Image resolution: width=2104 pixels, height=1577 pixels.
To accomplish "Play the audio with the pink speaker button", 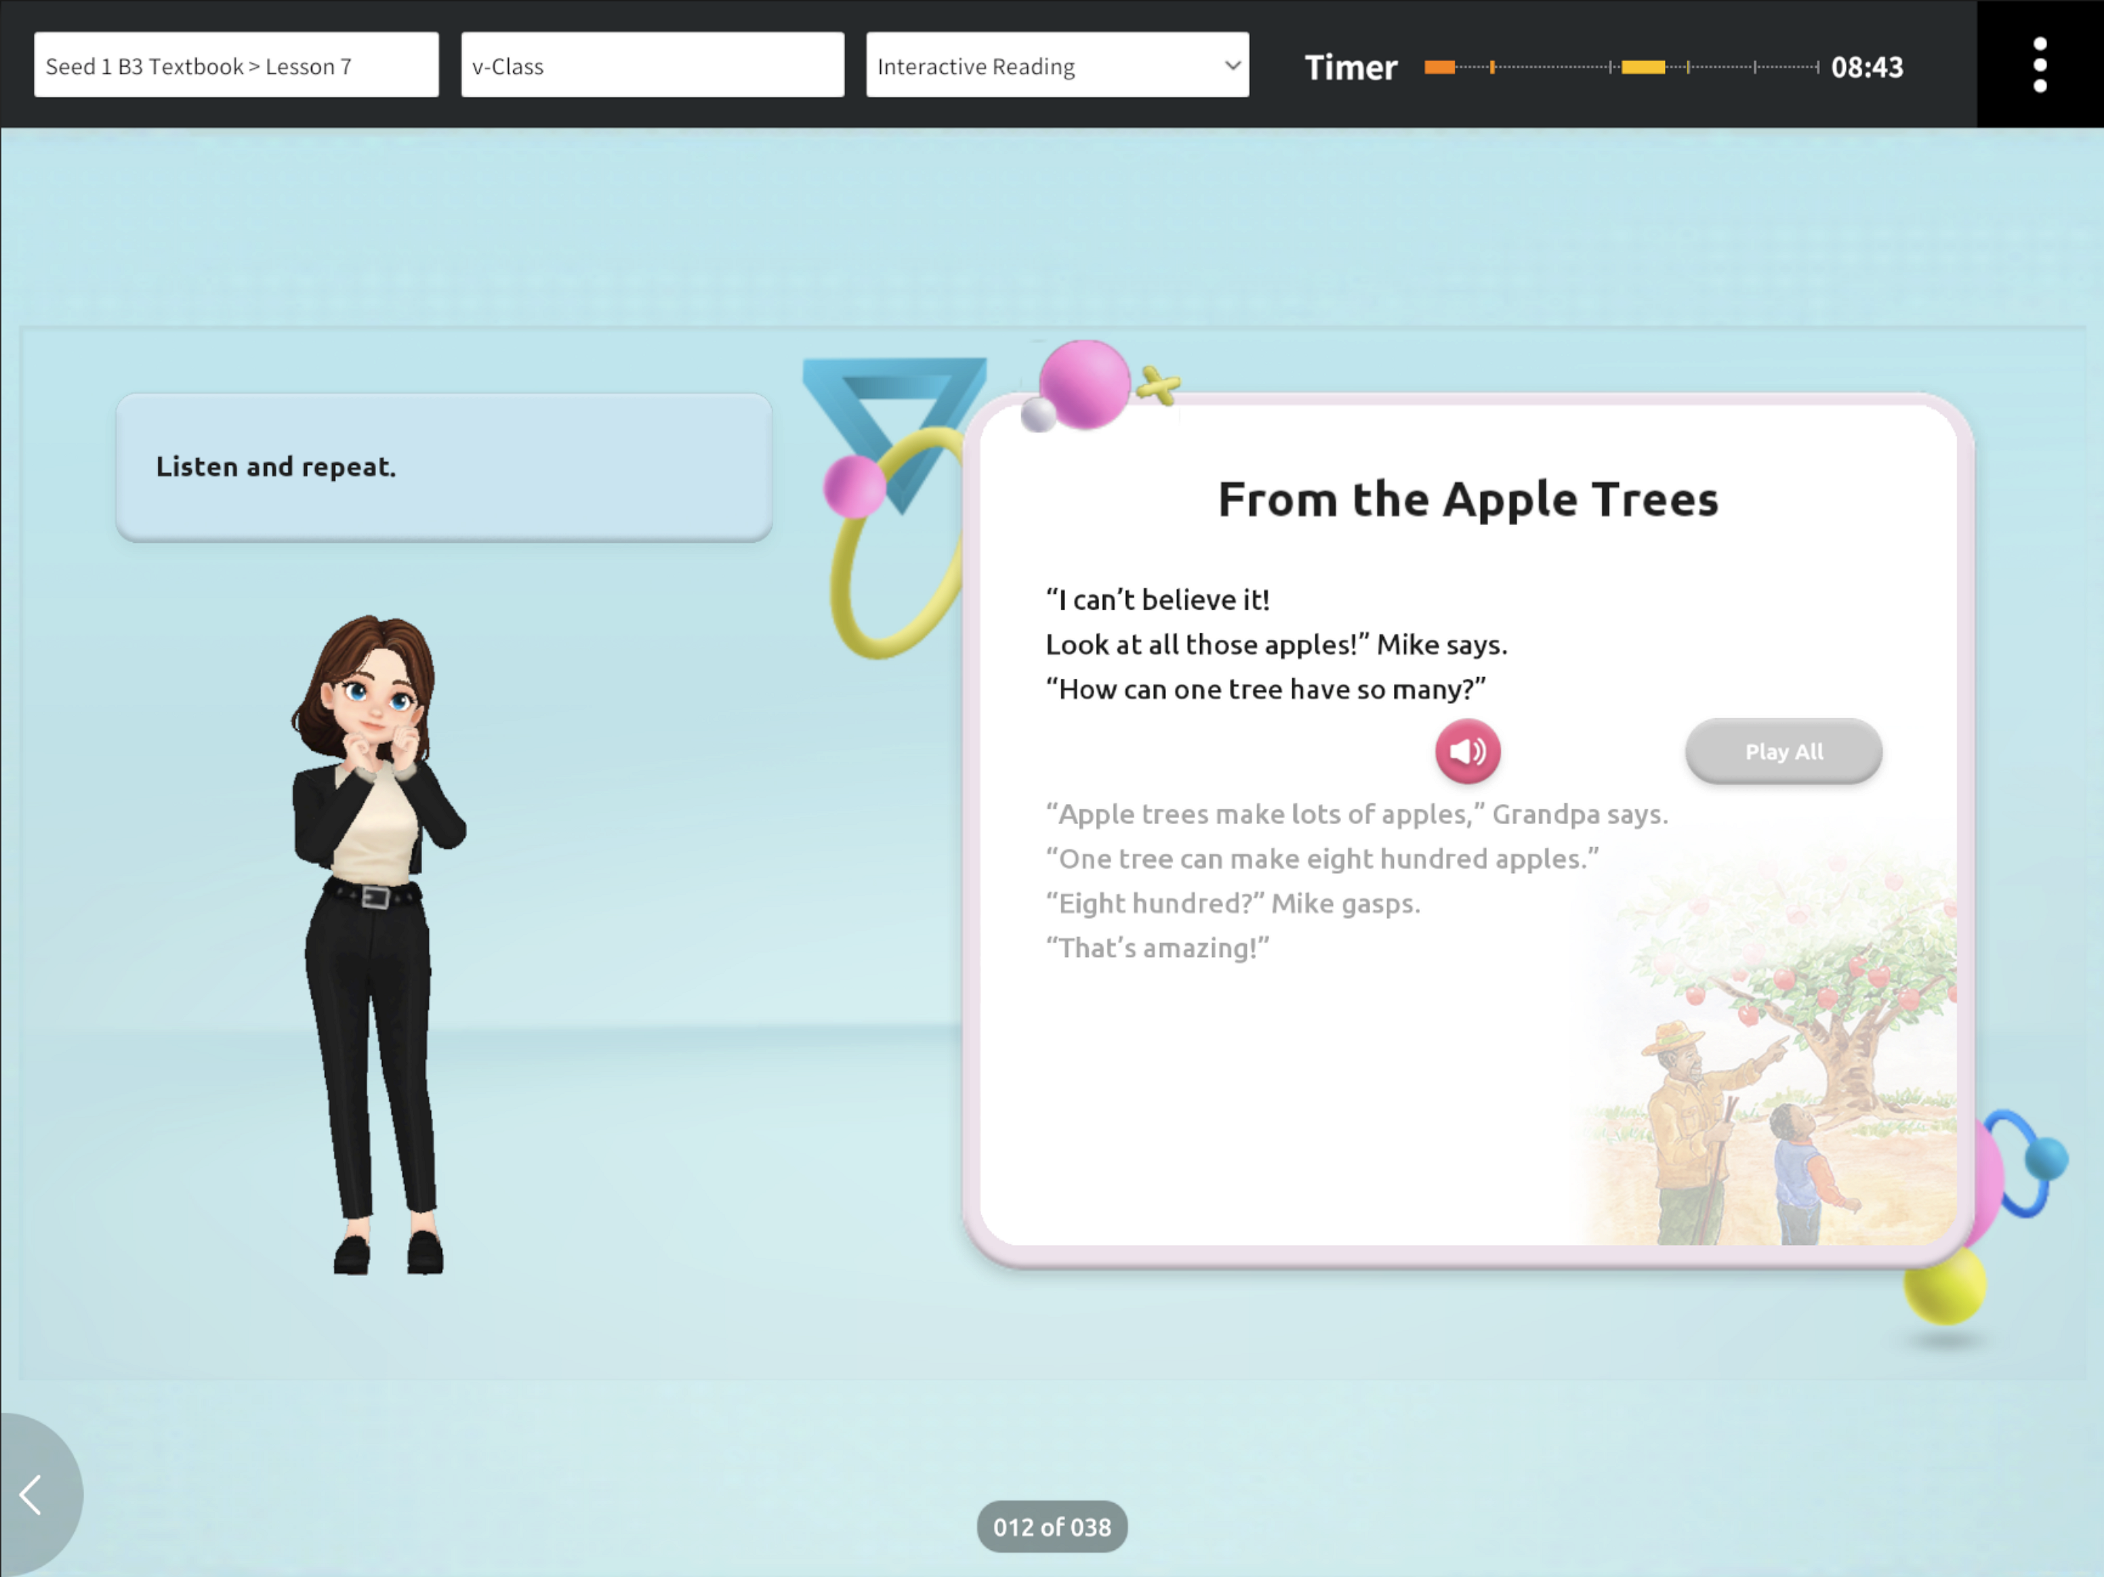I will [1466, 752].
